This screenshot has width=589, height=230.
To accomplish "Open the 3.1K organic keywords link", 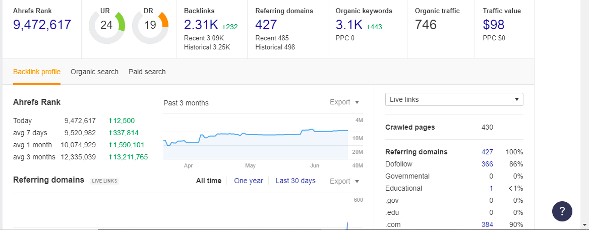I will tap(349, 25).
